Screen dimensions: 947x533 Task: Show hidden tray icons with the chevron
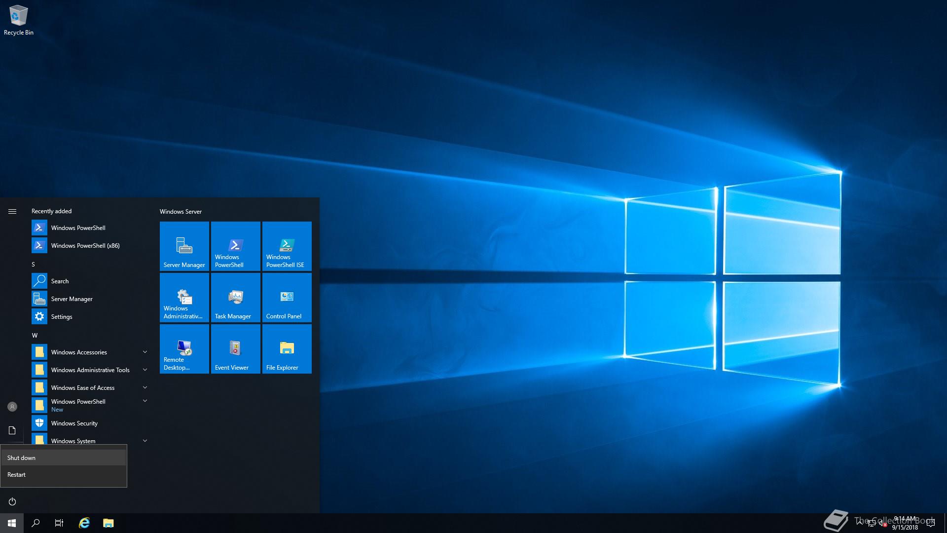[x=860, y=523]
